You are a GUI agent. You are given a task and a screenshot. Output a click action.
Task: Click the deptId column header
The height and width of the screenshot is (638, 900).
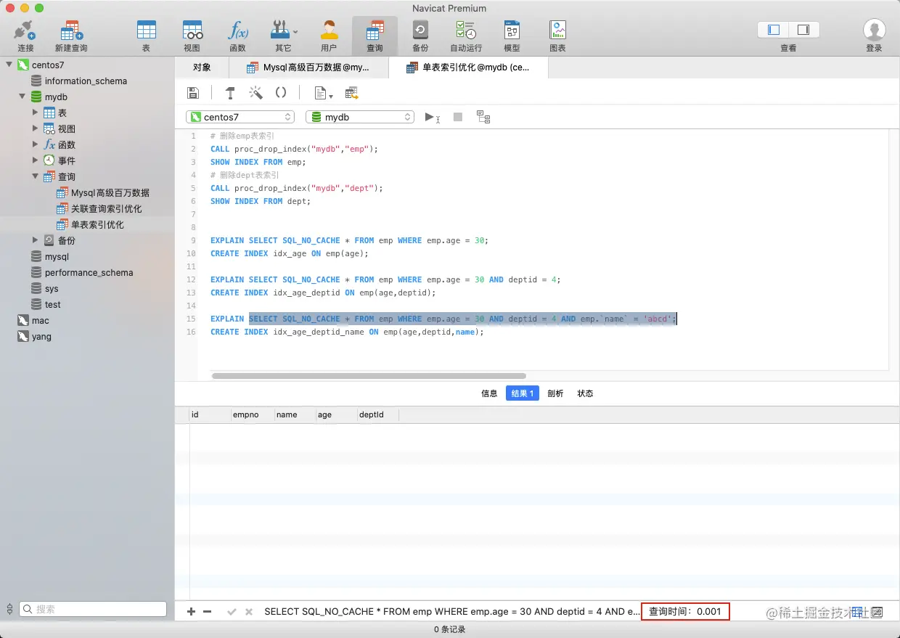[378, 414]
